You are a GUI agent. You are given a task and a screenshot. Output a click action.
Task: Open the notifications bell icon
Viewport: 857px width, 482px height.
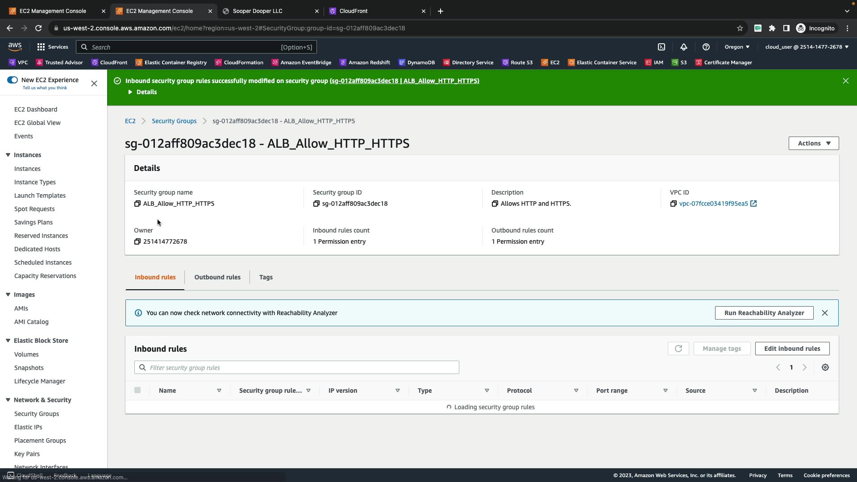point(684,47)
